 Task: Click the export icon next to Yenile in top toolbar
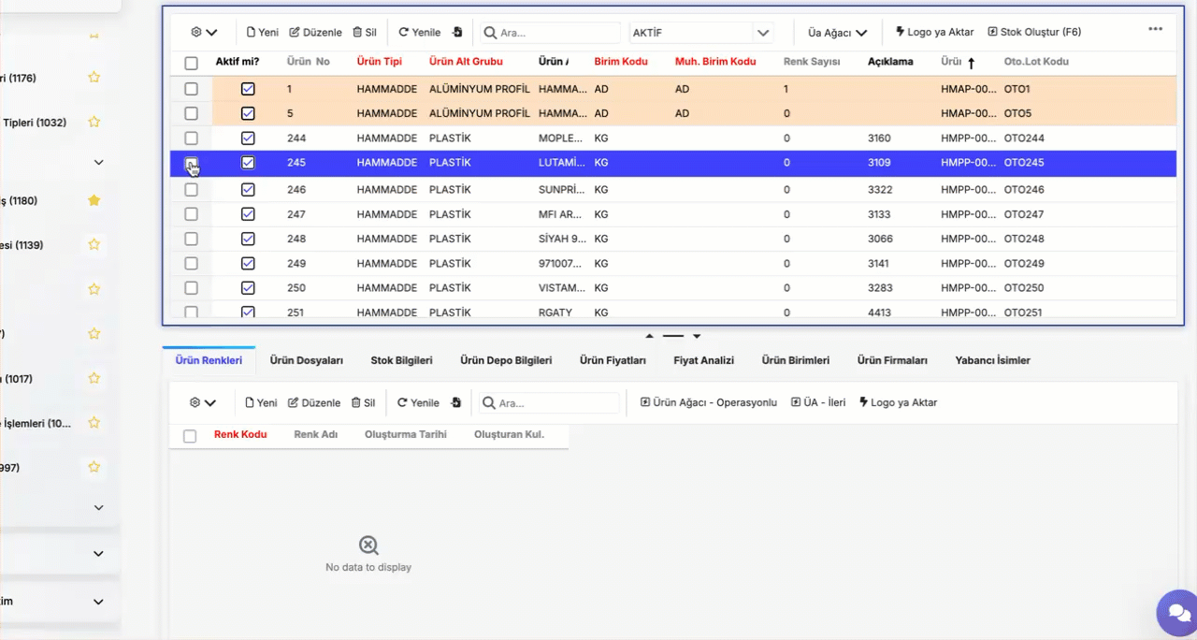(x=457, y=32)
